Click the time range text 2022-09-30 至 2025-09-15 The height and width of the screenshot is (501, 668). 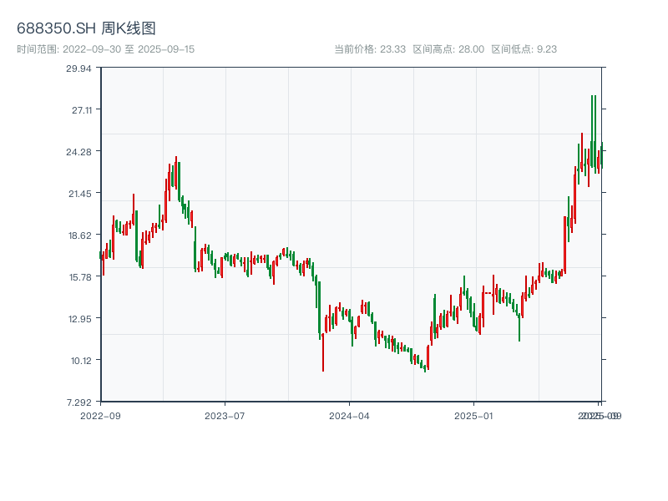pos(105,49)
